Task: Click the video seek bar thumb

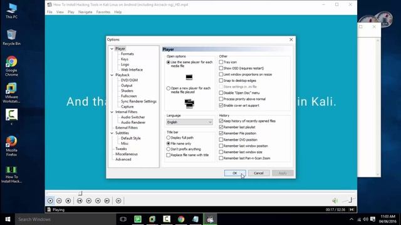Action: click(80, 193)
